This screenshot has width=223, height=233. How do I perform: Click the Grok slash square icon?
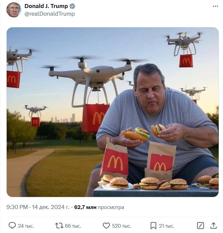click(x=200, y=226)
